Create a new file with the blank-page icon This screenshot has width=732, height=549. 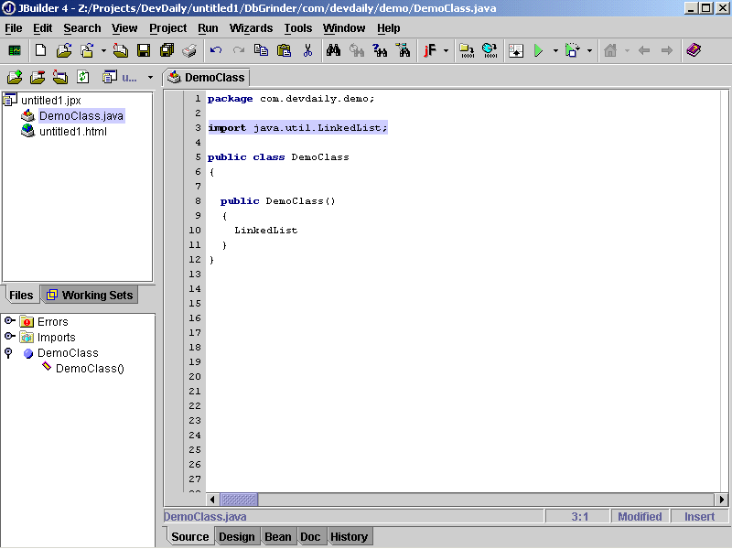(40, 50)
